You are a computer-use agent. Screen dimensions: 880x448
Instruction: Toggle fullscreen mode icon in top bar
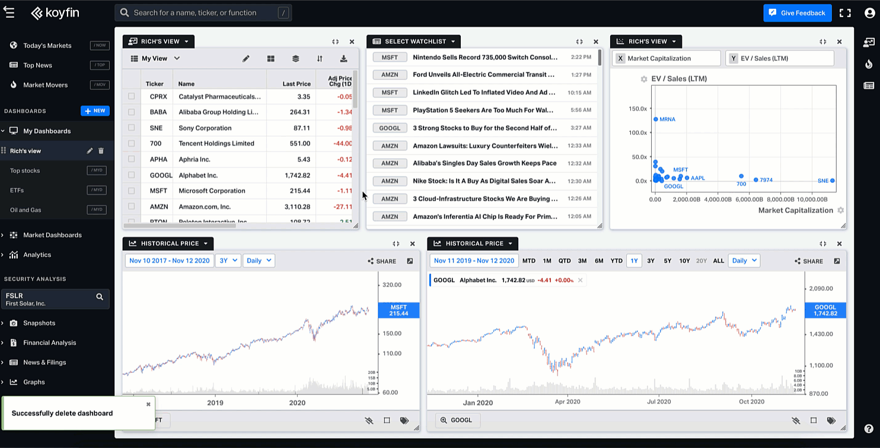pyautogui.click(x=845, y=13)
